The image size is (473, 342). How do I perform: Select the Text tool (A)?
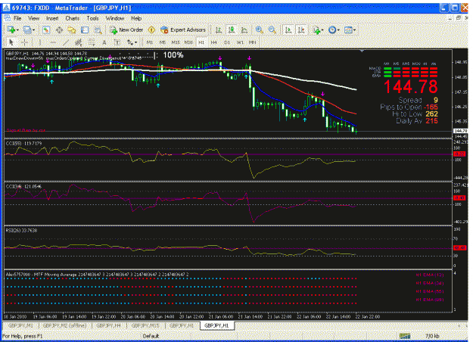click(104, 42)
